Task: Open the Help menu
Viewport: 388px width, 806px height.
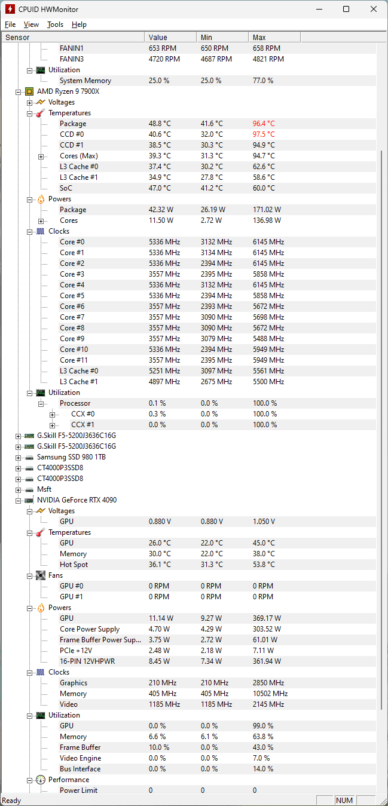Action: coord(79,24)
